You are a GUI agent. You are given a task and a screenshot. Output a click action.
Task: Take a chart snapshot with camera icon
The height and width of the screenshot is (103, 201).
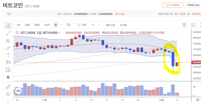[x=193, y=25]
